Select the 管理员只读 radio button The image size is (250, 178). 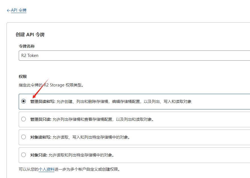24,119
